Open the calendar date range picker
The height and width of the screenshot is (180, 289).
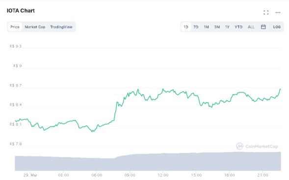pyautogui.click(x=263, y=27)
